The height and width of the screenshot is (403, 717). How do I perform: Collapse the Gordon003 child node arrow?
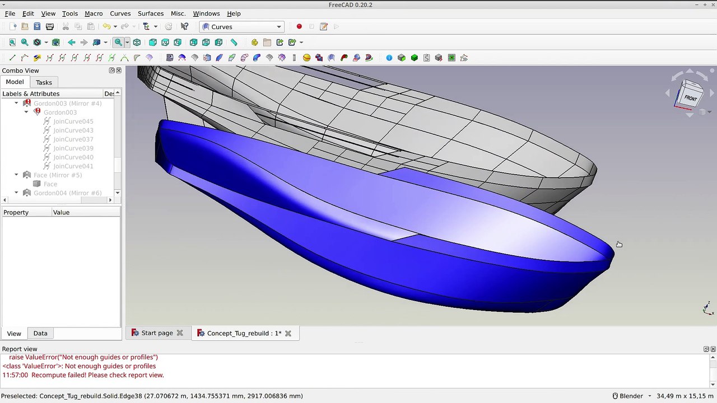tap(26, 112)
